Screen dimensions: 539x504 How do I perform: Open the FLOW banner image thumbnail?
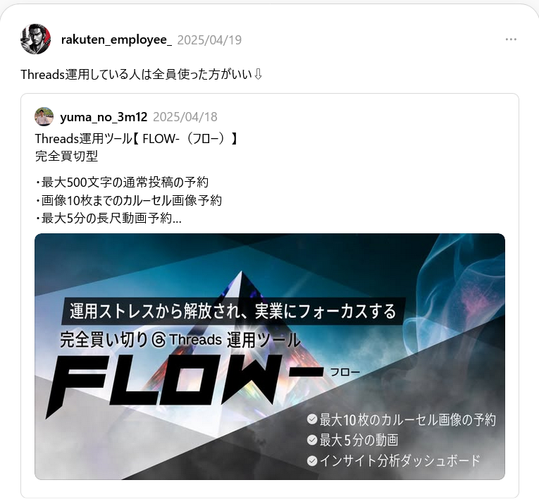(270, 357)
